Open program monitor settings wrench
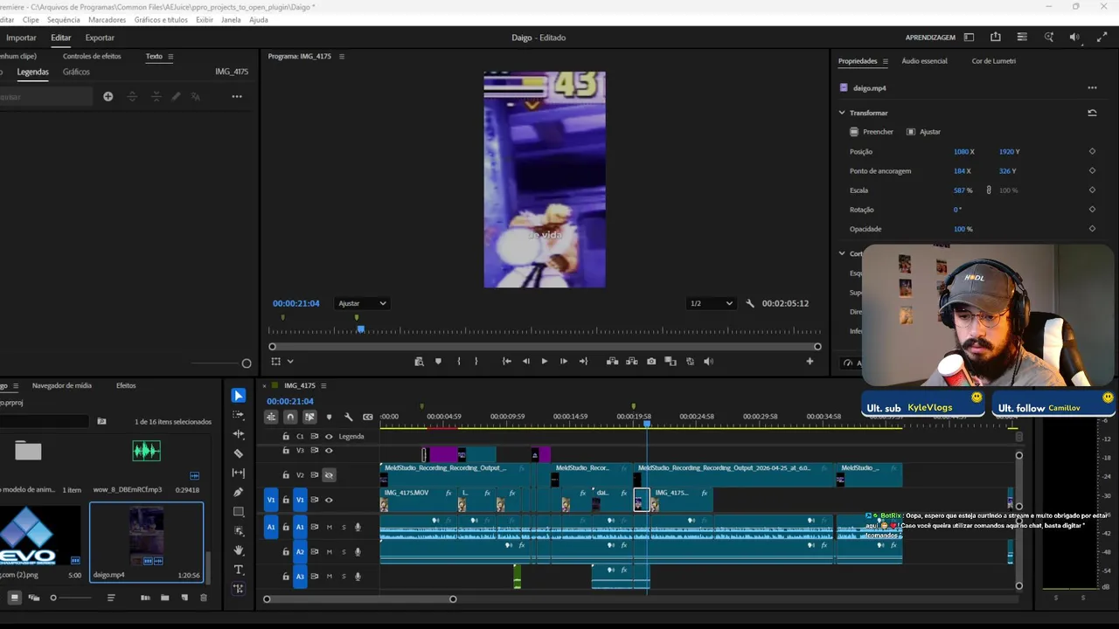 750,303
